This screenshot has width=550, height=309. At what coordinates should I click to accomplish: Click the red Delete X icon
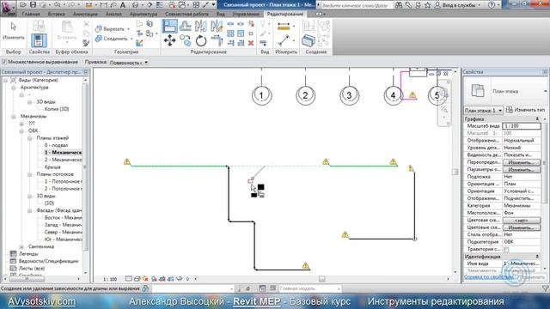[250, 43]
